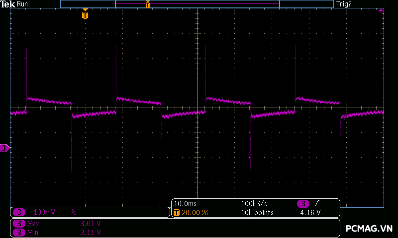
Task: Click the small orange T in record overview bar
Action: (x=148, y=4)
